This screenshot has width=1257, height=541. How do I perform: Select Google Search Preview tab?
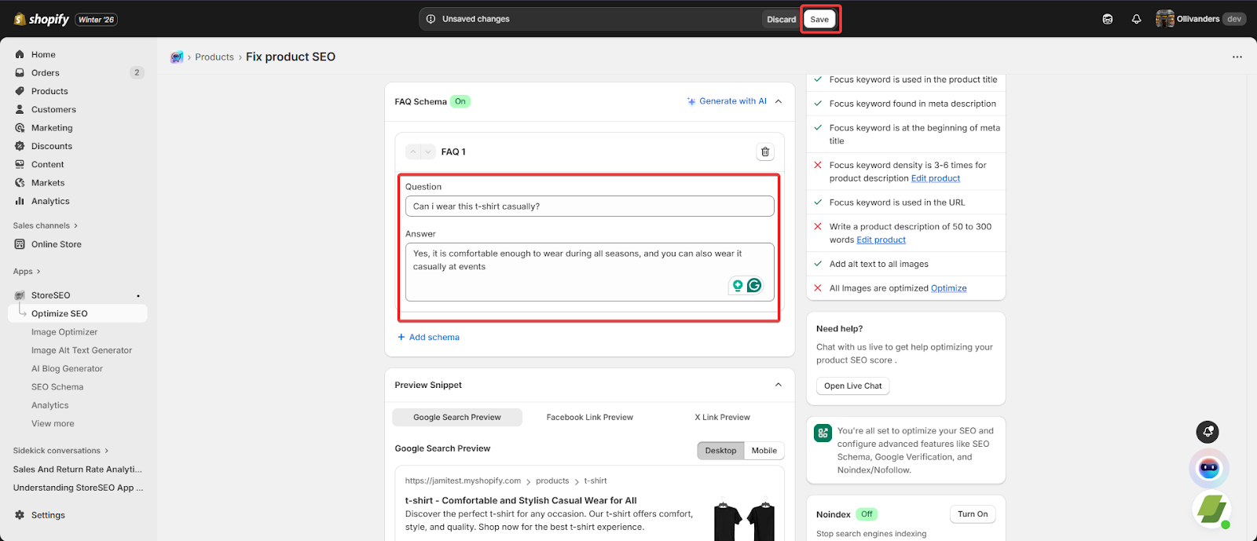(x=457, y=417)
